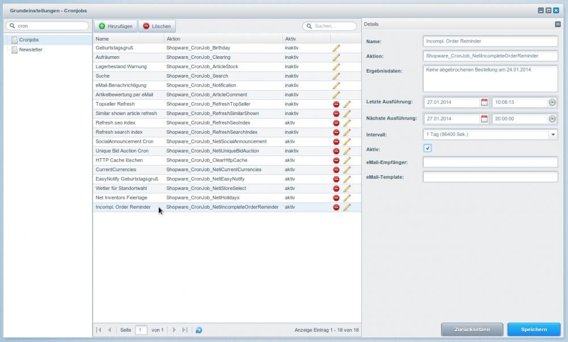Edit the Geburtstagsgruß cronjob with pencil icon
The height and width of the screenshot is (342, 568).
336,48
